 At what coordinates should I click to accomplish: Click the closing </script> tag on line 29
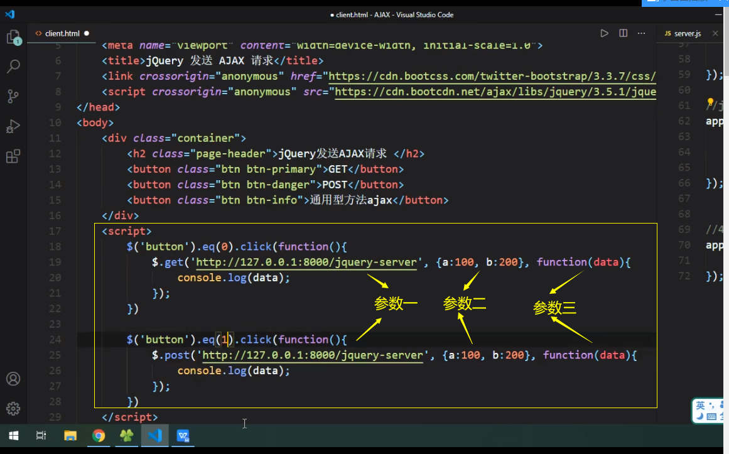pyautogui.click(x=130, y=417)
